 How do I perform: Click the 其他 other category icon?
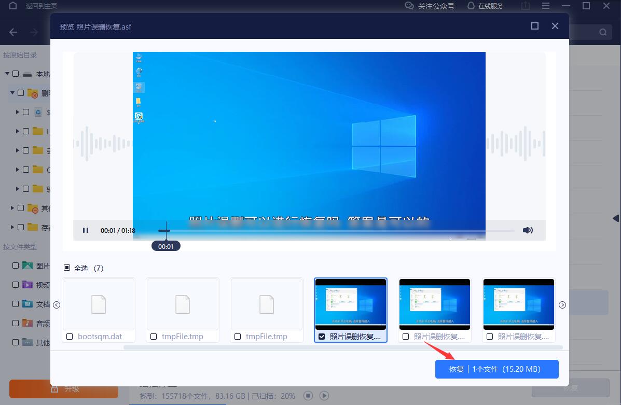(27, 342)
